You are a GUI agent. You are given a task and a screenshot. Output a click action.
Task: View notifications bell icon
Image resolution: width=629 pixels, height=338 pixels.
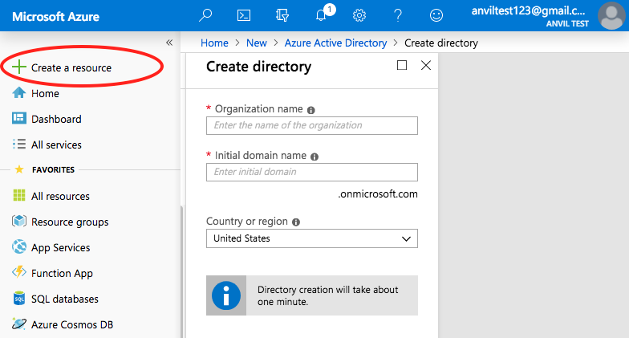[x=321, y=15]
